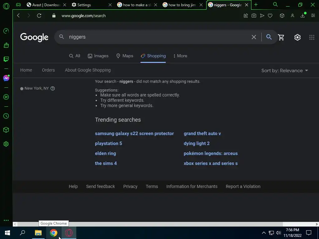Open the edit share icon in address bar

pyautogui.click(x=246, y=16)
